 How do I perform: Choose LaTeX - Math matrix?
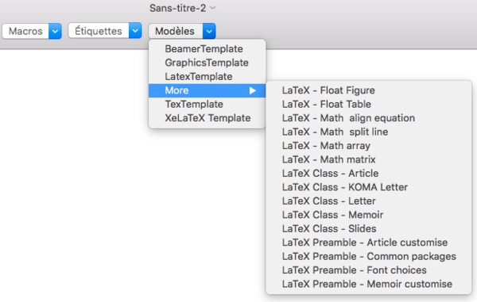point(369,159)
